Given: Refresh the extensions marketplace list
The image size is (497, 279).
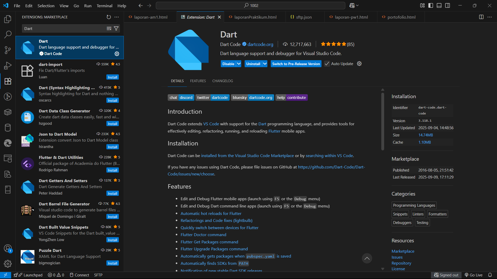Looking at the screenshot, I should tap(109, 17).
